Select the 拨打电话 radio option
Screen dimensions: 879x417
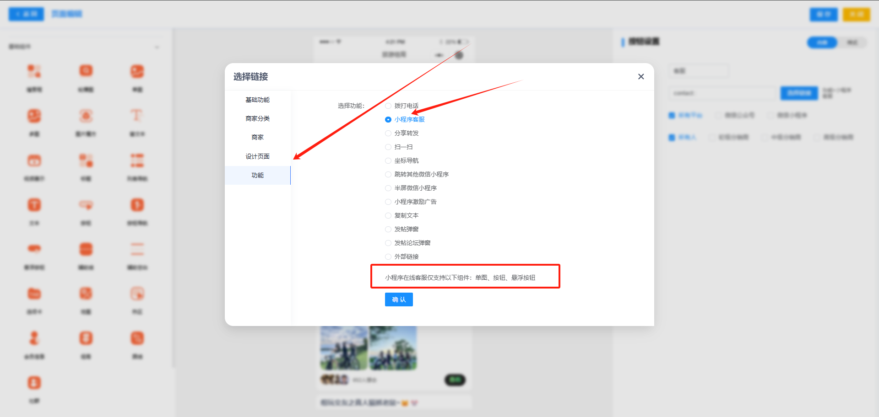click(388, 106)
